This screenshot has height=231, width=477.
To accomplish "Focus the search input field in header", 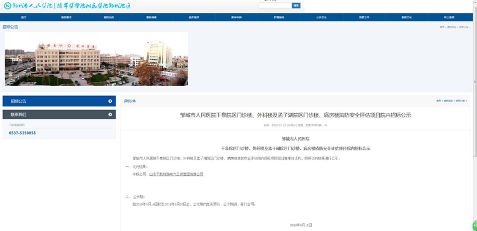I will [275, 5].
